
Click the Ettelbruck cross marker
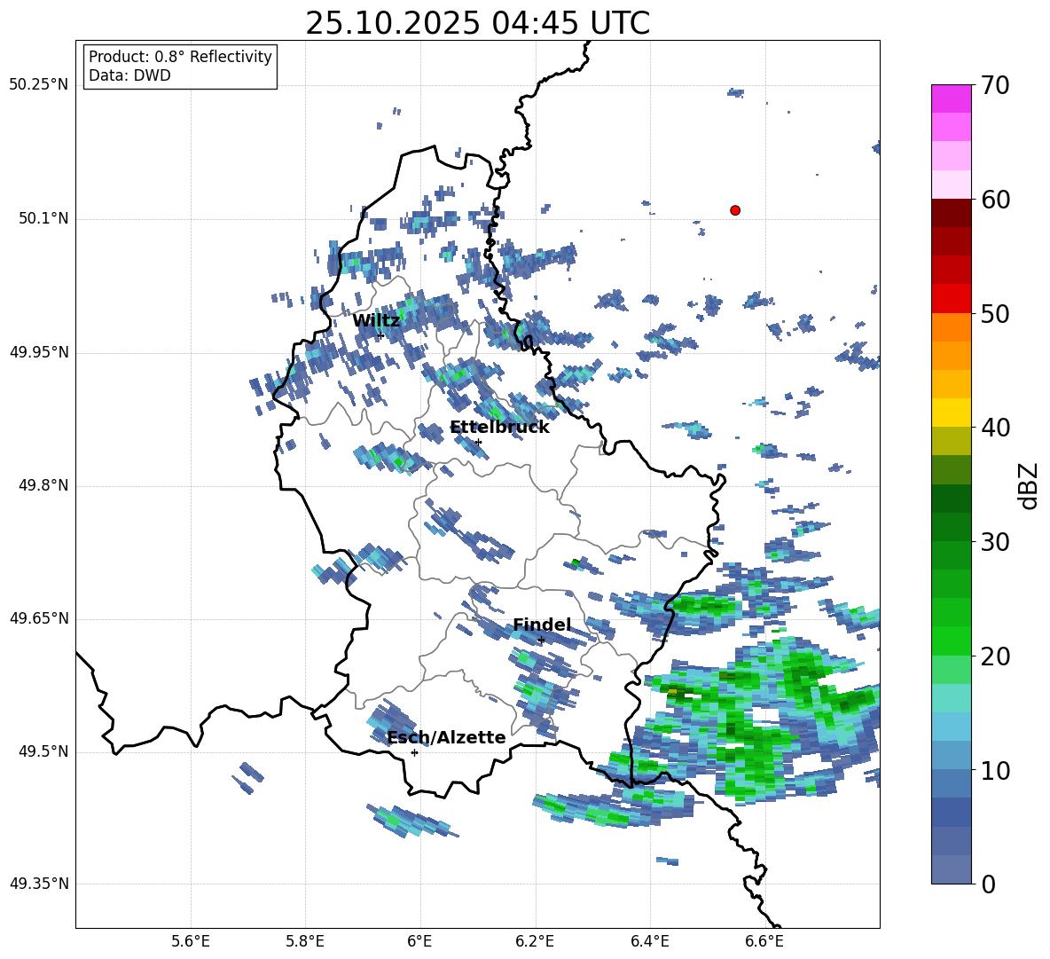pos(477,442)
